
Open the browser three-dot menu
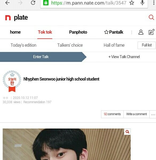click(154, 3)
